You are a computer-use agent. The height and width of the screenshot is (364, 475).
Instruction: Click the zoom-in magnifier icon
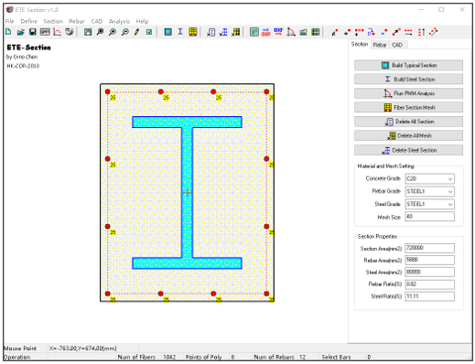pyautogui.click(x=113, y=32)
